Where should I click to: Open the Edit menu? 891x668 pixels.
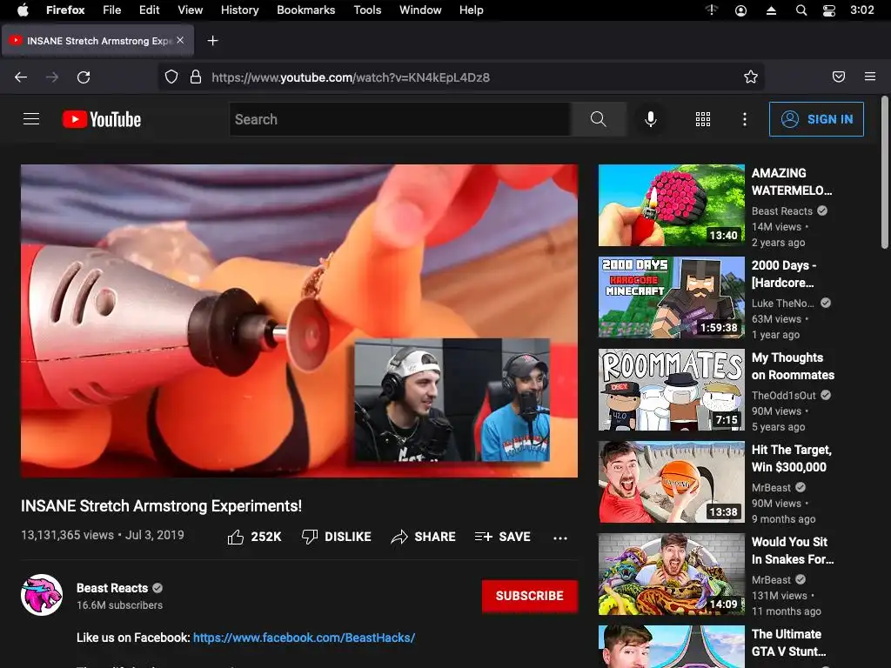pos(149,10)
